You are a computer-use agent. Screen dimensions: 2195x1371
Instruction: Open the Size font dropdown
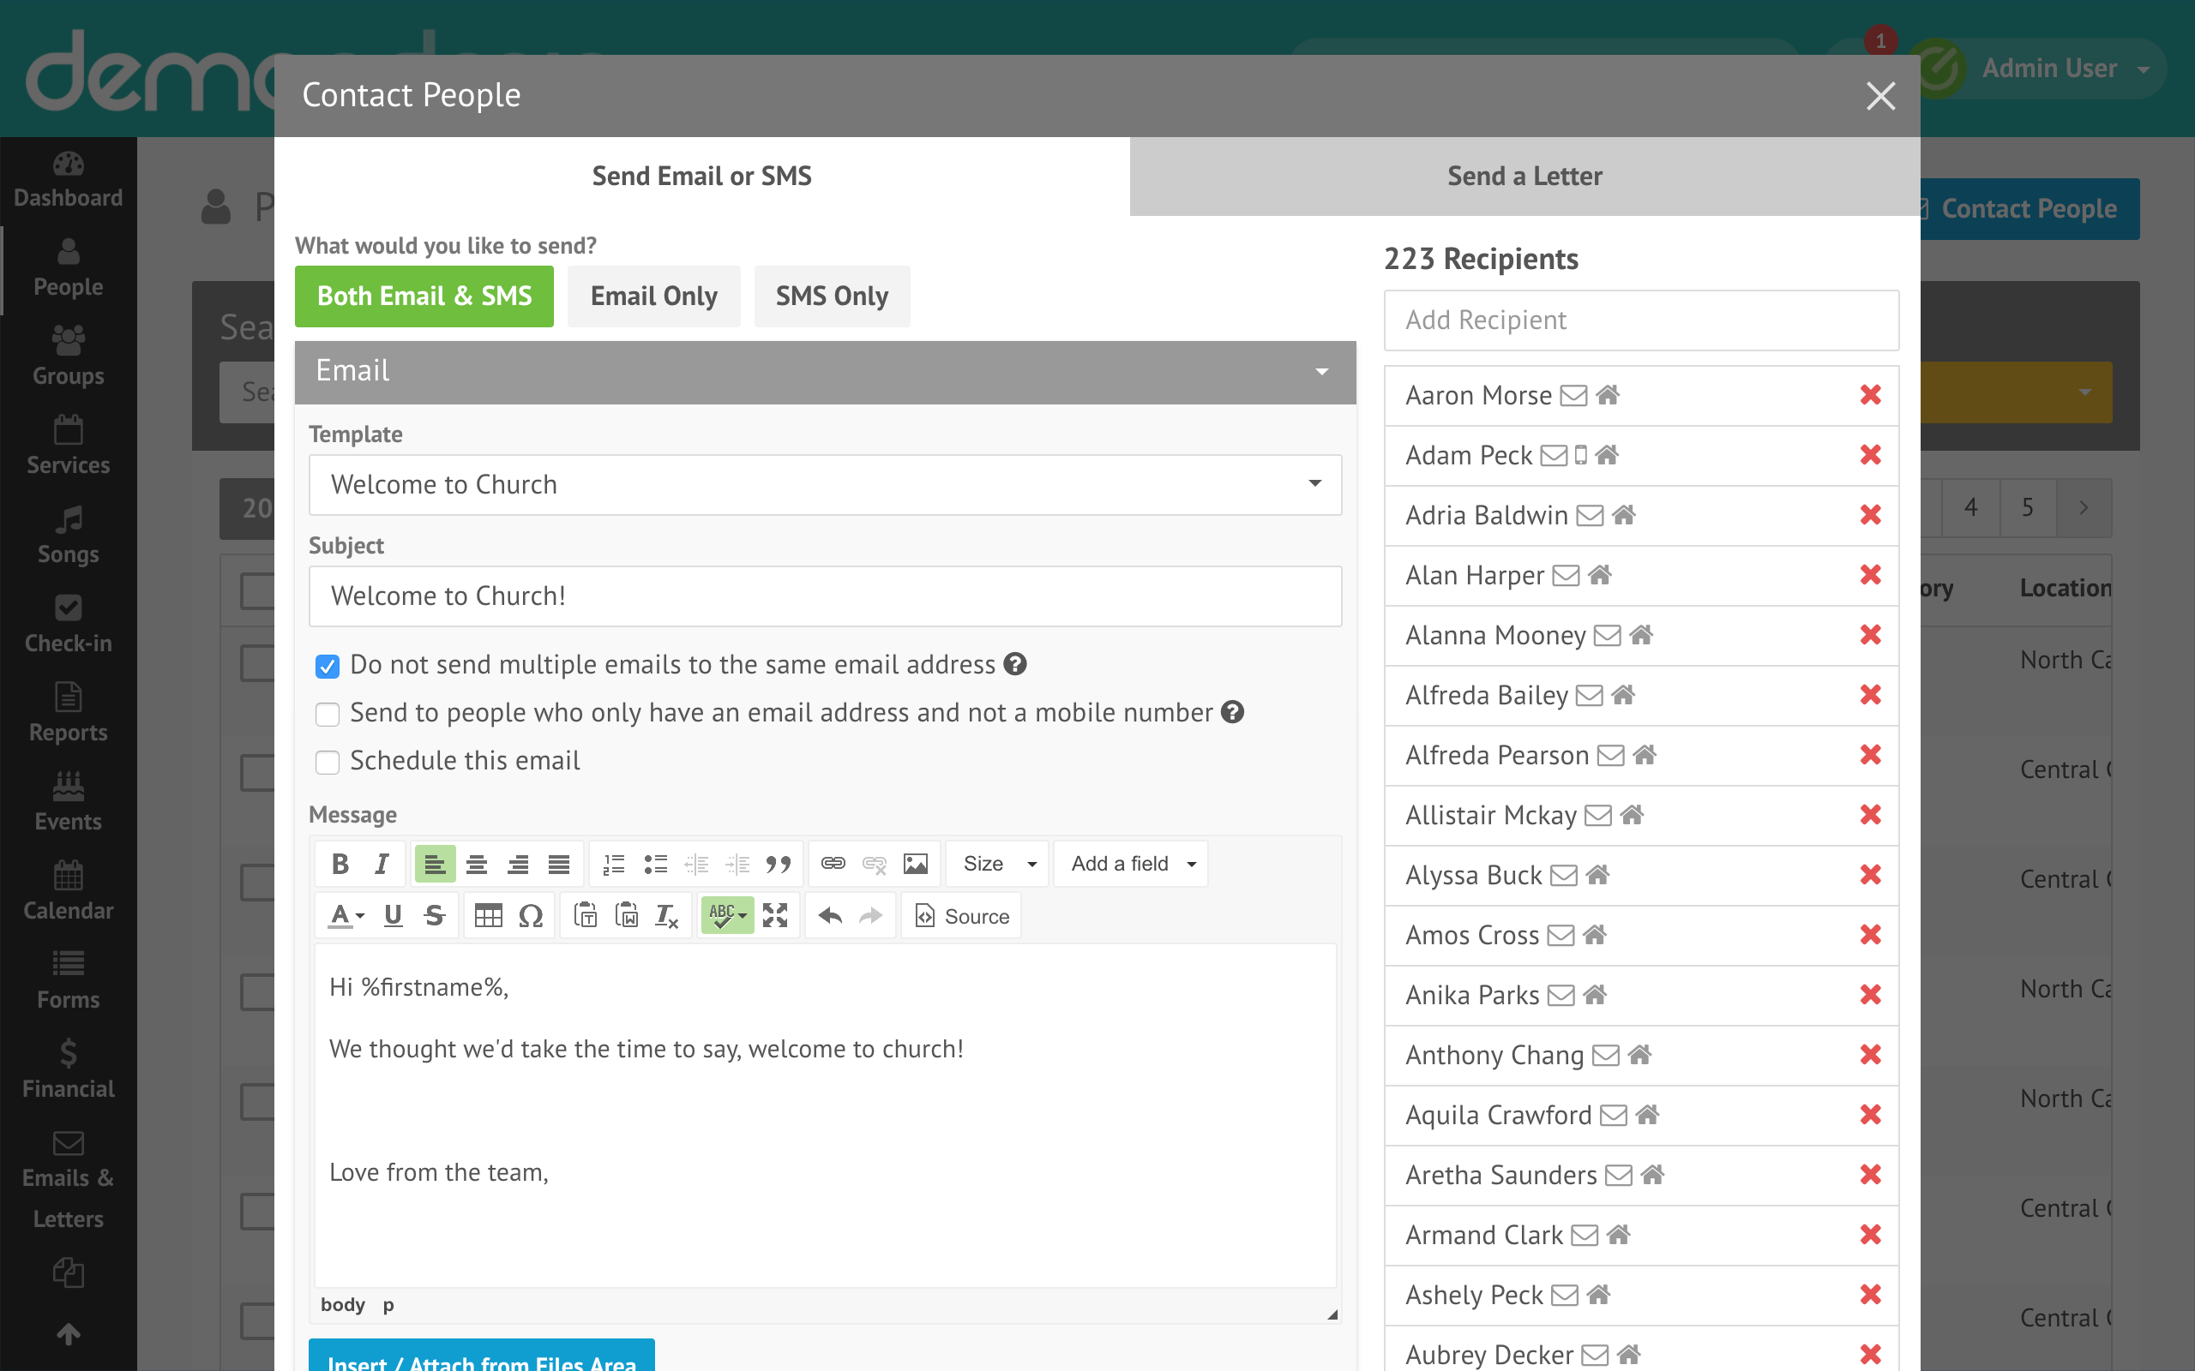click(x=998, y=863)
